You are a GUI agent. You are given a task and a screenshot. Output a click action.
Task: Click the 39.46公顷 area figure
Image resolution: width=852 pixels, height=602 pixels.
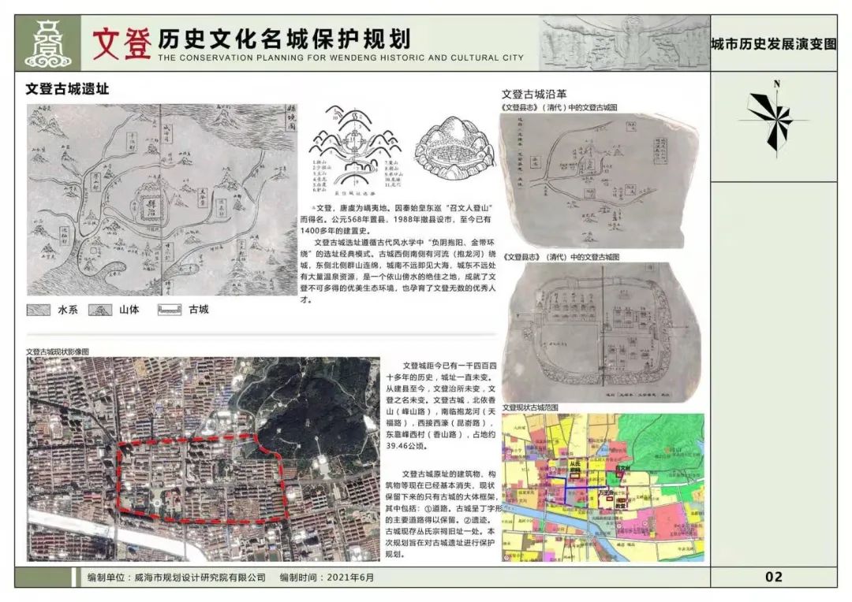407,446
